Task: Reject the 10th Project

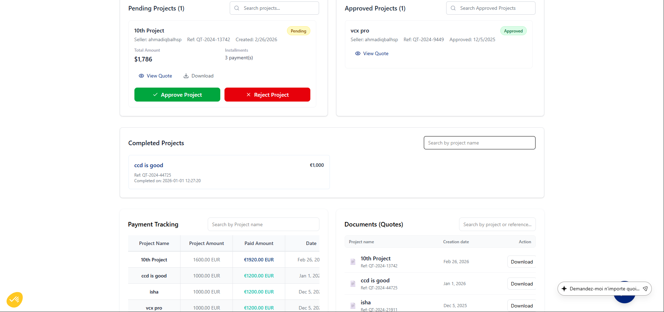Action: point(267,95)
